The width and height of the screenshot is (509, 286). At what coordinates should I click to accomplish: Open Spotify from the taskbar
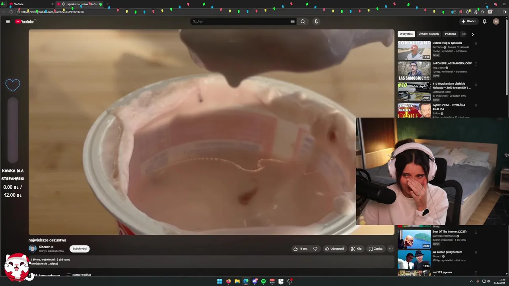(x=263, y=281)
